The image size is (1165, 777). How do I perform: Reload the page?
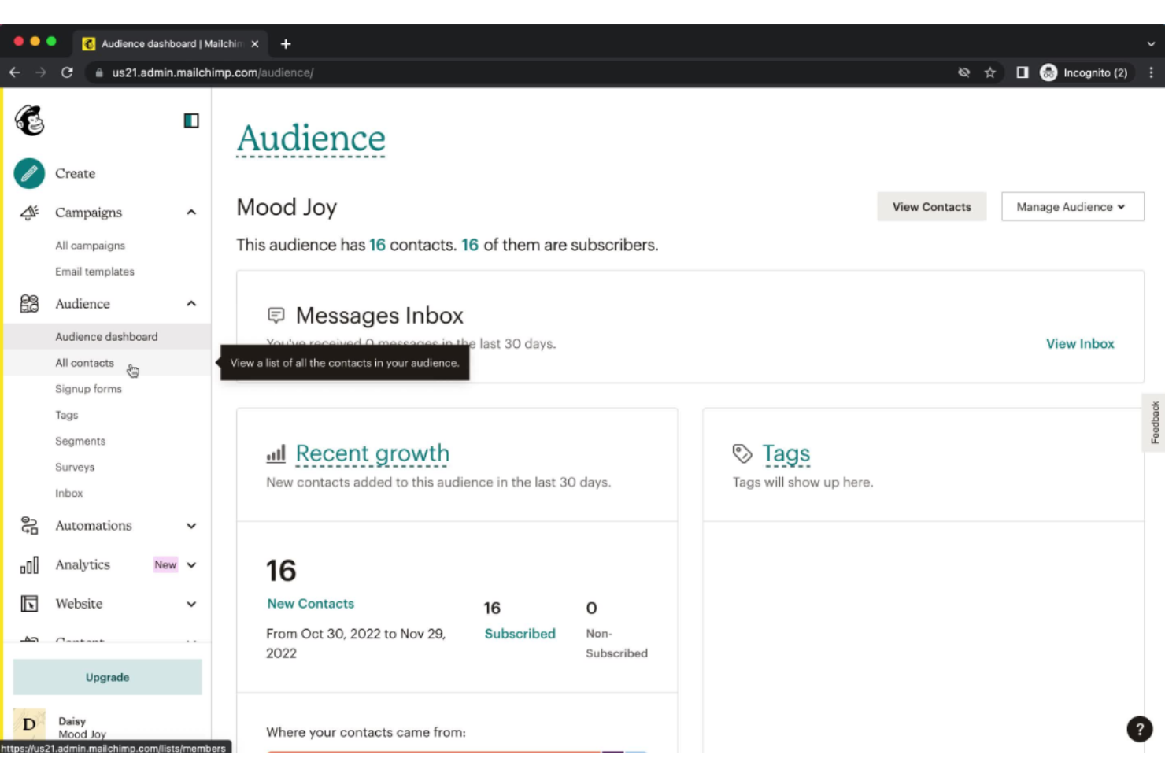(67, 72)
